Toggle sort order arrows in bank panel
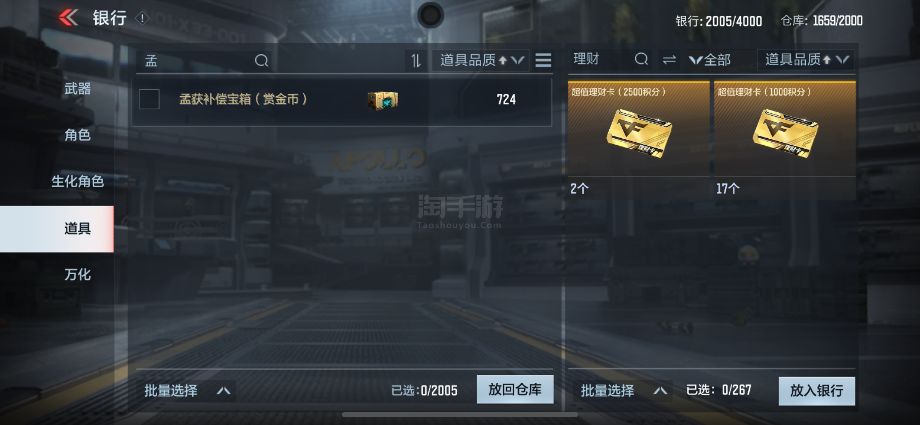 click(416, 61)
